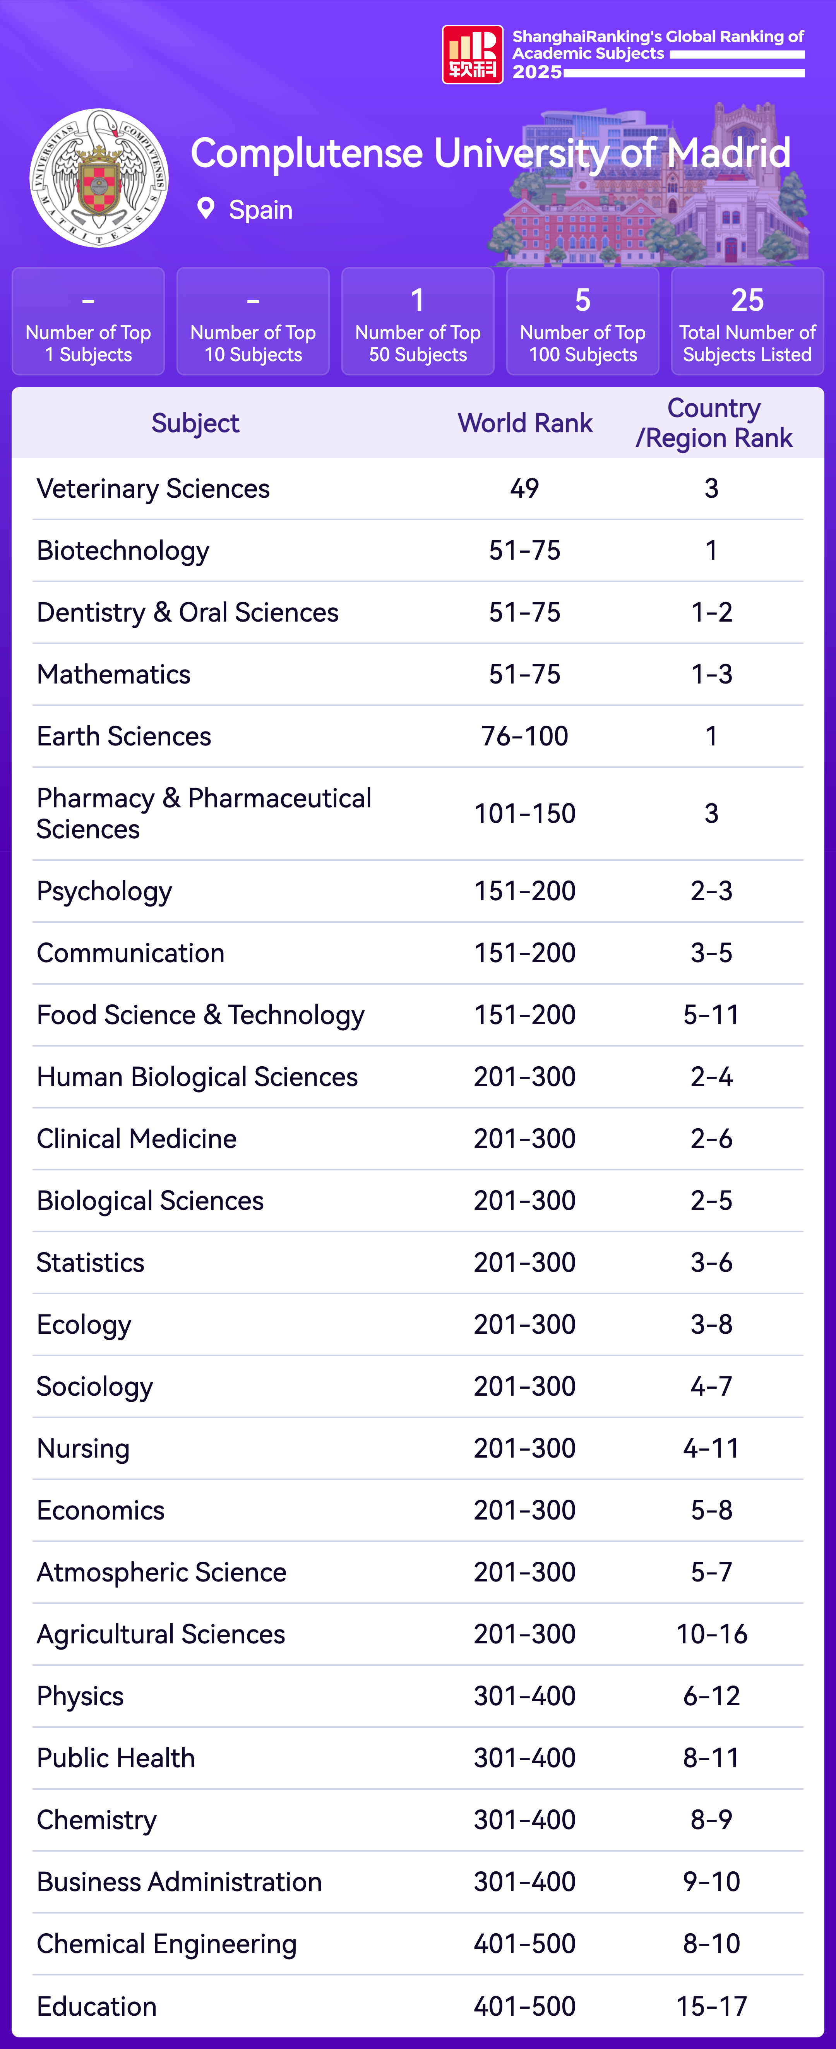
Task: Select the Number of Top 100 Subjects card
Action: 583,321
